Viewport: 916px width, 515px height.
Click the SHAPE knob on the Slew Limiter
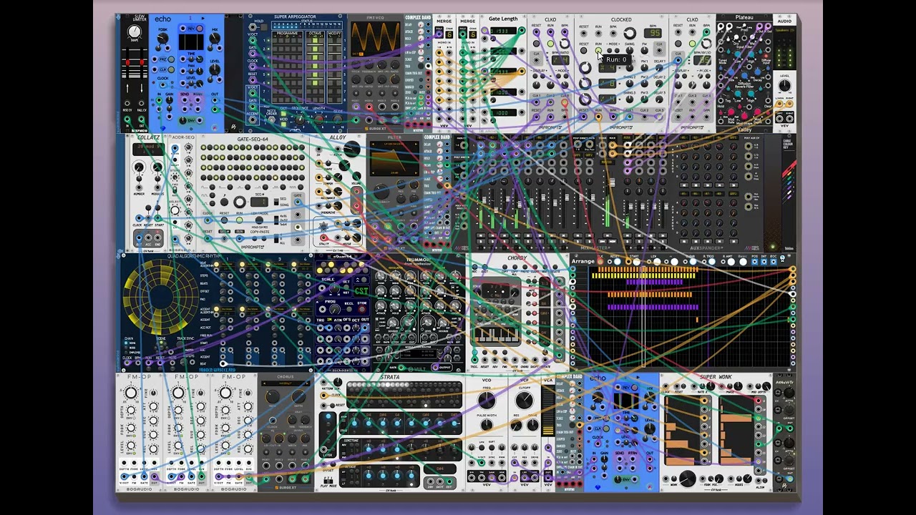click(135, 31)
